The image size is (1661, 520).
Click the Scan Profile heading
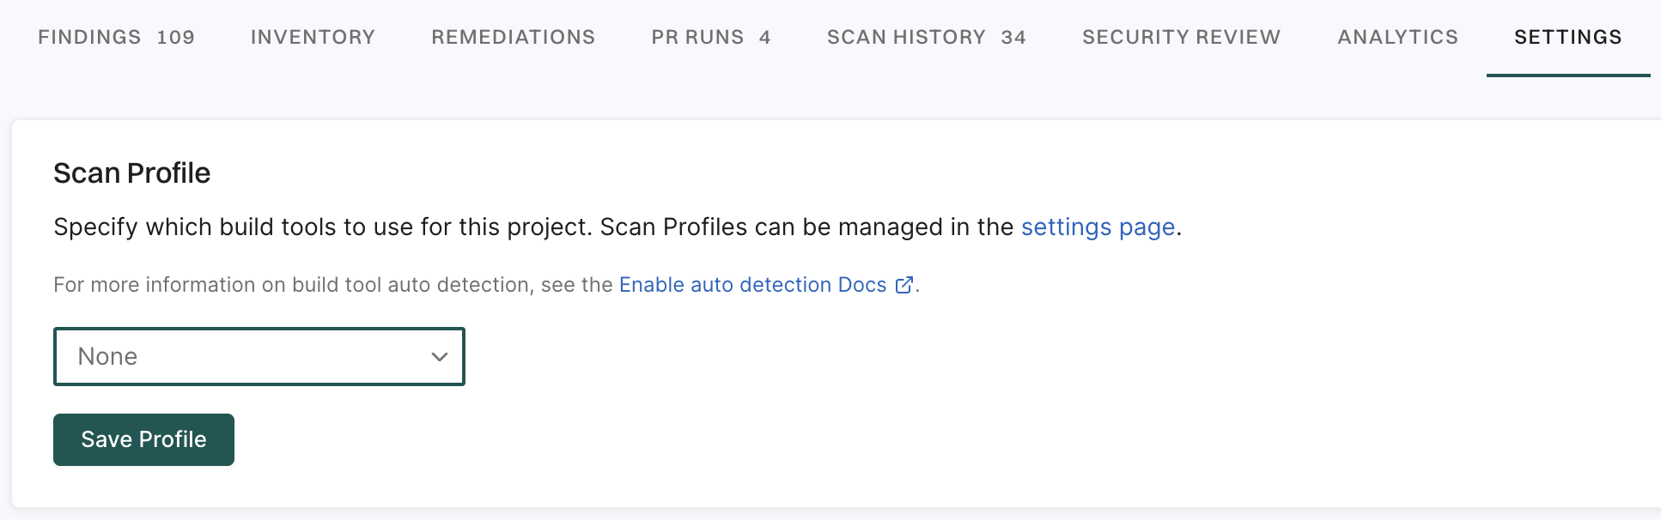[132, 172]
